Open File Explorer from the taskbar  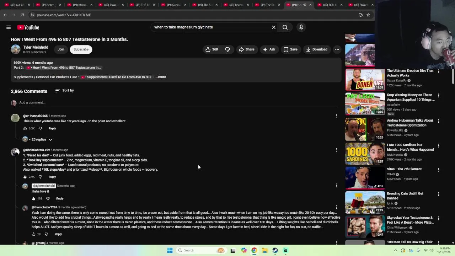click(x=264, y=250)
